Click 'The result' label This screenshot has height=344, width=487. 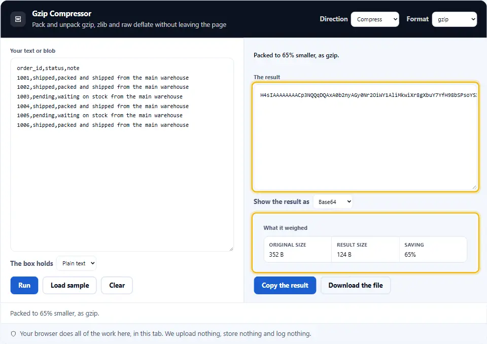(x=267, y=77)
